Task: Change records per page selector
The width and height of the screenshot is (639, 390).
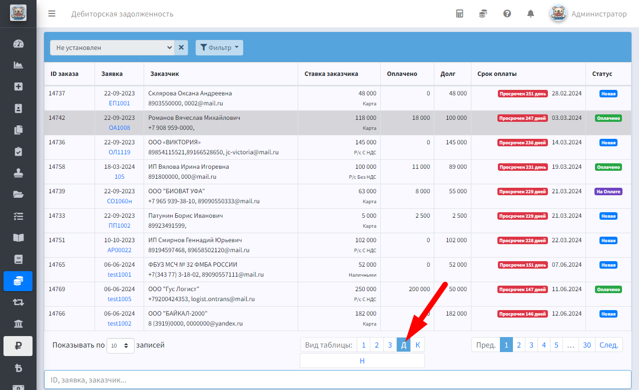Action: pos(121,346)
